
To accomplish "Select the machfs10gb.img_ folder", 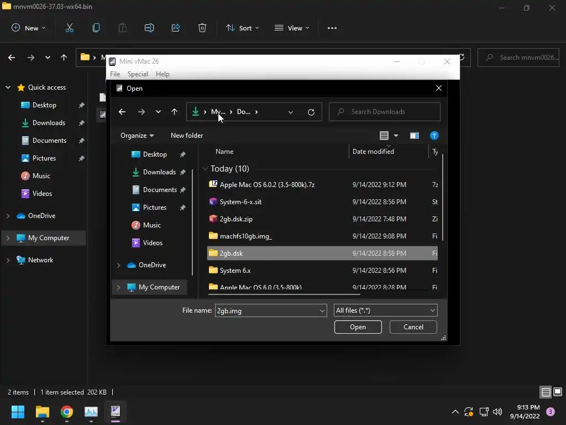I will (322, 236).
